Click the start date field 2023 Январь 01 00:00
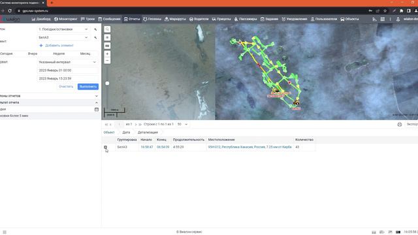Viewport: 418px width, 235px height. coord(67,70)
